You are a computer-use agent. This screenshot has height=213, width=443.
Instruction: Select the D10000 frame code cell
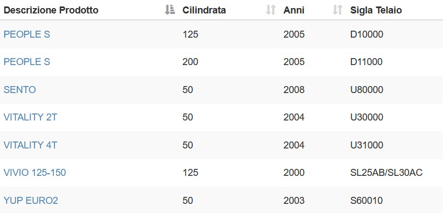click(x=366, y=34)
